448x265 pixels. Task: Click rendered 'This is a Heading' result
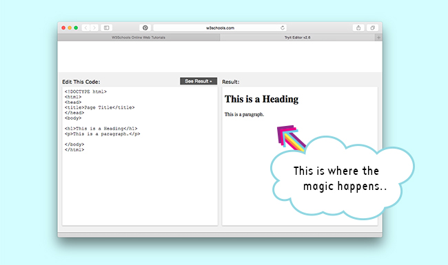[x=261, y=99]
